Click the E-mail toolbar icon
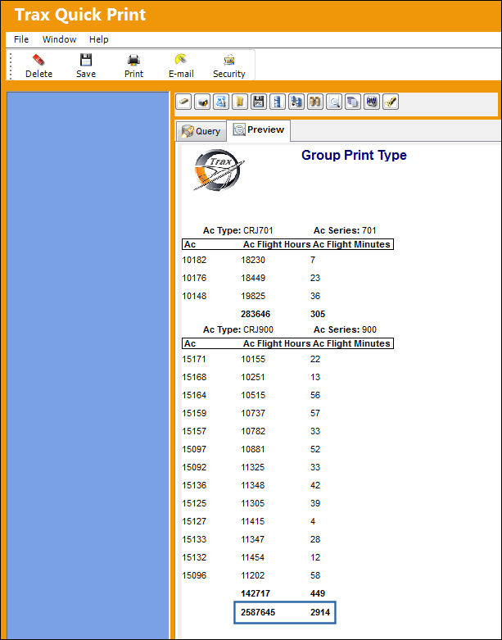The image size is (502, 640). pos(181,60)
